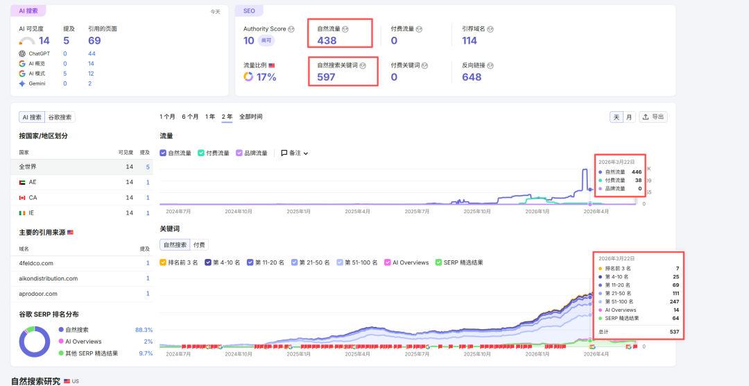Expand the 备注 dropdown

(295, 153)
